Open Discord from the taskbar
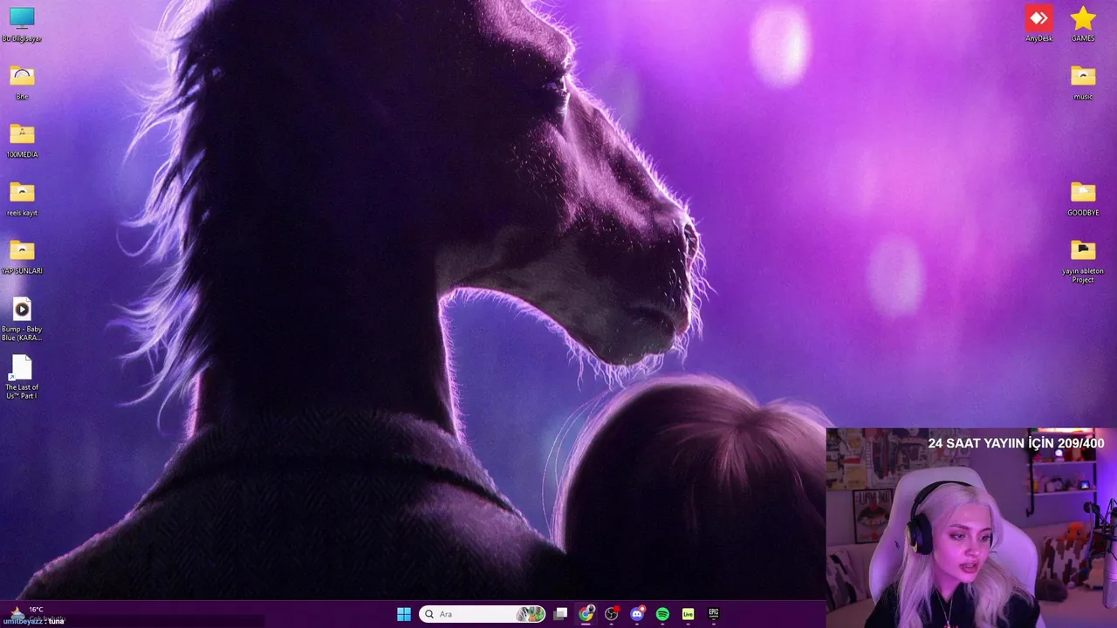Viewport: 1117px width, 628px height. pyautogui.click(x=637, y=614)
